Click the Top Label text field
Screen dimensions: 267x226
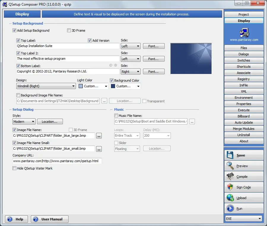(68, 46)
